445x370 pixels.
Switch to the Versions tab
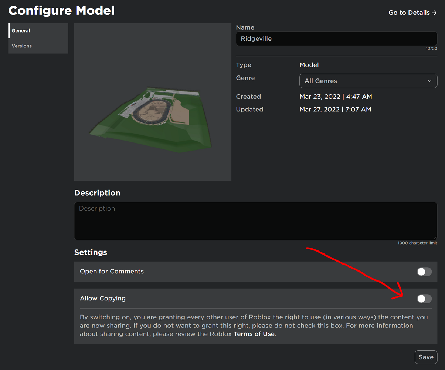click(21, 46)
